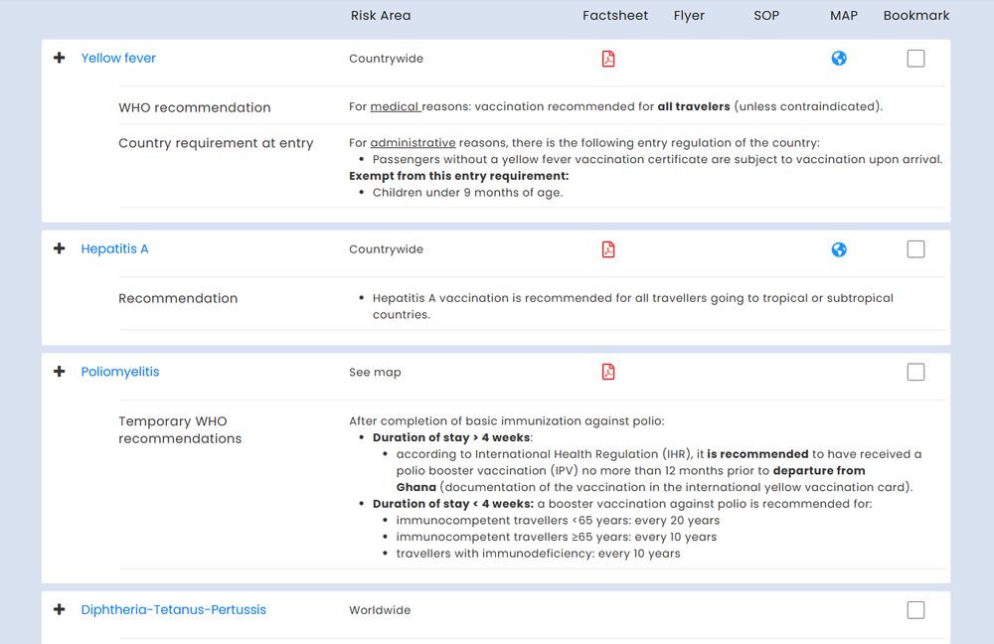Click 'Children under 9 months of age.' text
994x644 pixels.
pyautogui.click(x=468, y=193)
